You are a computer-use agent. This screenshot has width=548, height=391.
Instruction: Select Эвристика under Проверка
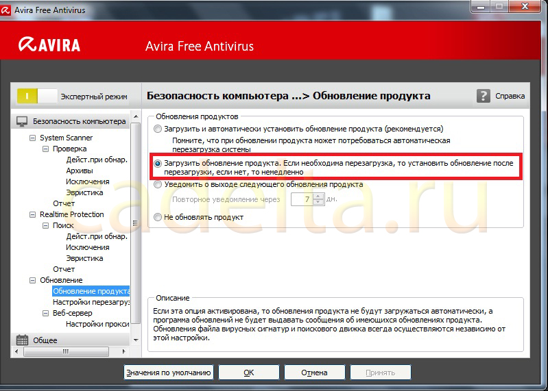[x=84, y=192]
